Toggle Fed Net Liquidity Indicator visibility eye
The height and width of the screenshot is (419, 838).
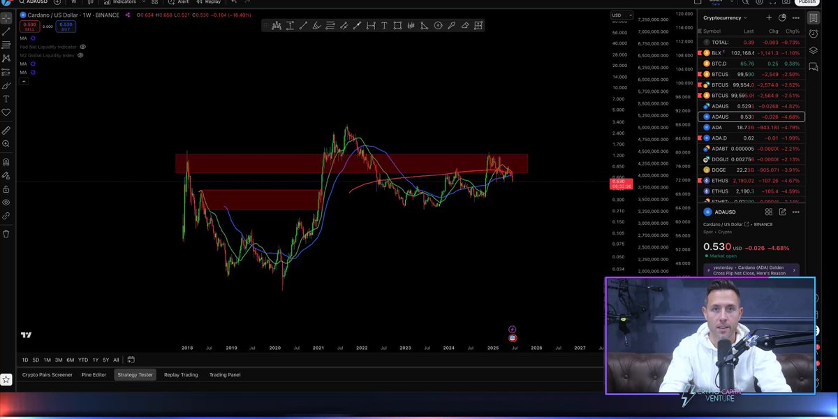coord(82,46)
